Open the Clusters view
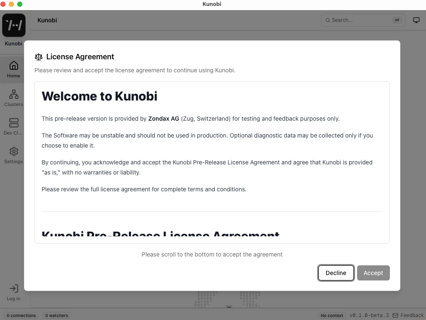 click(x=13, y=97)
